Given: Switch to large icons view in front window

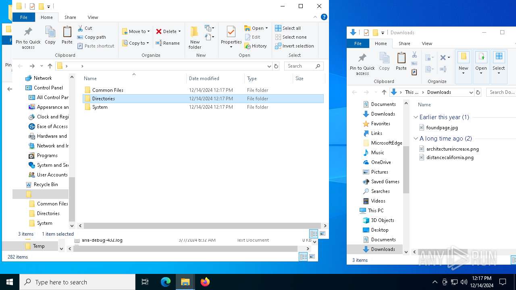Looking at the screenshot, I should 322,234.
